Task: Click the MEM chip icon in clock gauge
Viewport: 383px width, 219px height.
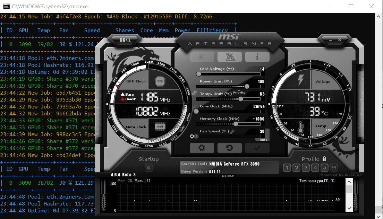Action: coord(160,126)
